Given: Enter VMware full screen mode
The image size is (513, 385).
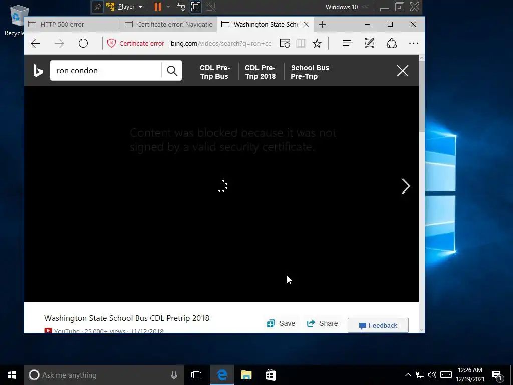Looking at the screenshot, I should tap(196, 7).
